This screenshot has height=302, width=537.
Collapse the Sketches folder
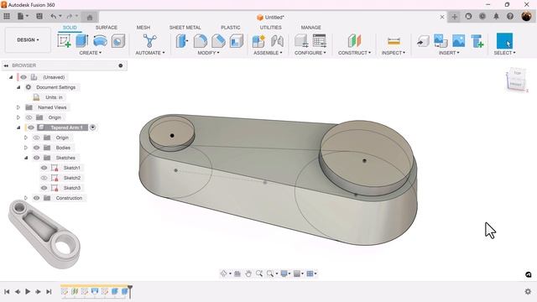(x=26, y=158)
